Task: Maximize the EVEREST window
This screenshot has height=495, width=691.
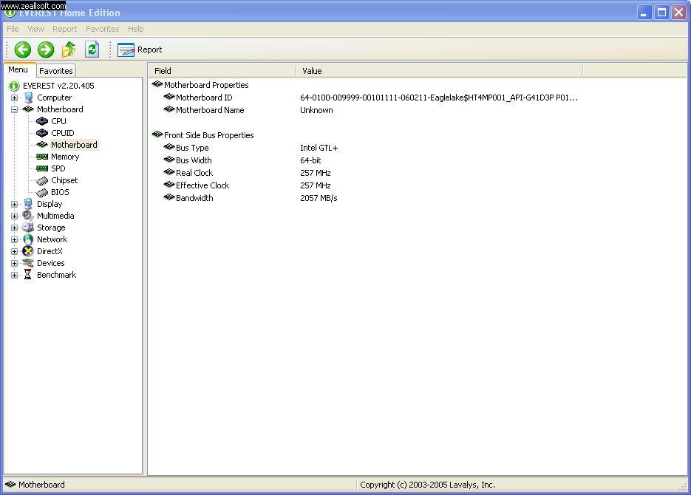Action: click(x=661, y=13)
